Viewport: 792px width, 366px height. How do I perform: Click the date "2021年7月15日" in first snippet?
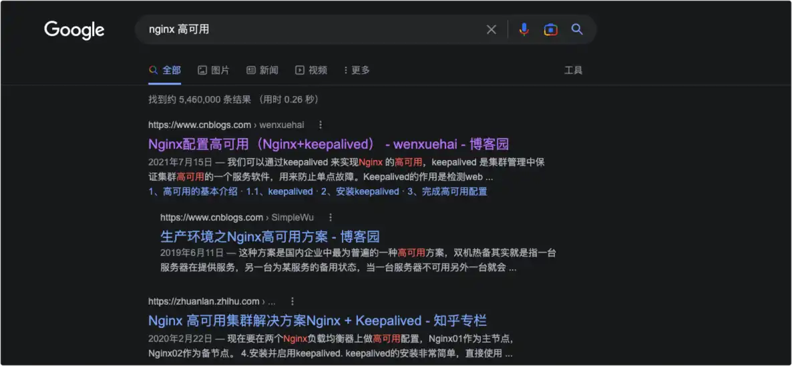tap(180, 162)
